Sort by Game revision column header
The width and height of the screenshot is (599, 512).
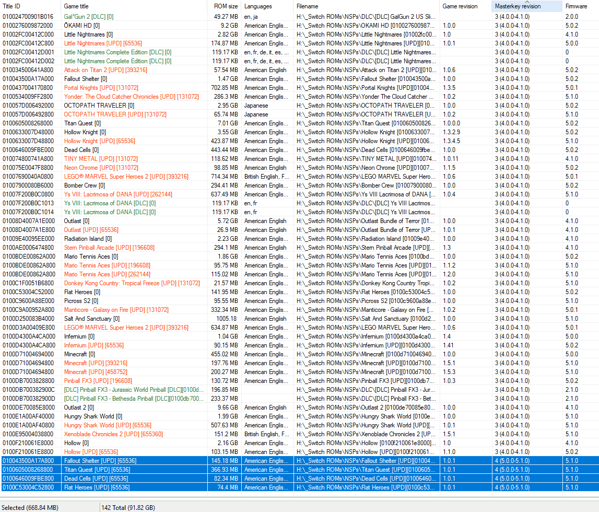(466, 6)
